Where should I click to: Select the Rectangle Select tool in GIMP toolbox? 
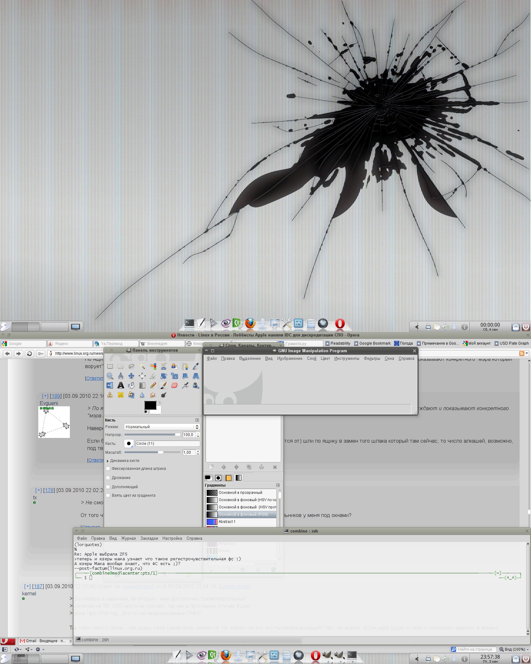coord(110,366)
